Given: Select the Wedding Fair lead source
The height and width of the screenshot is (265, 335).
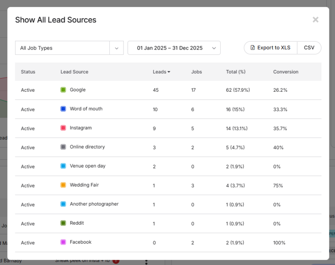Looking at the screenshot, I should click(x=84, y=185).
